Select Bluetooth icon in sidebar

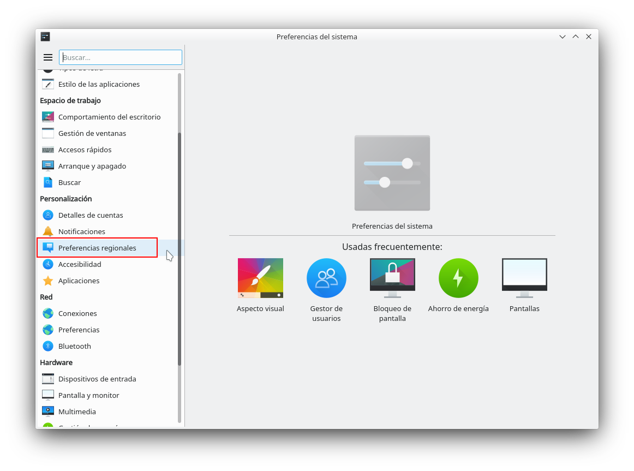pyautogui.click(x=48, y=346)
